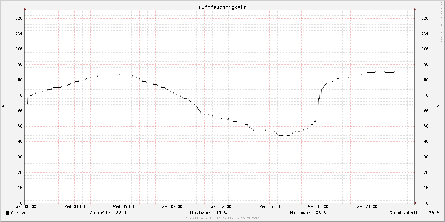Click the Wed 21:00 time axis label
The image size is (445, 222).
pyautogui.click(x=367, y=206)
